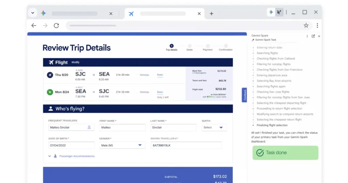Click 'Entering return date' step
Image resolution: width=348 pixels, height=183 pixels.
[269, 48]
